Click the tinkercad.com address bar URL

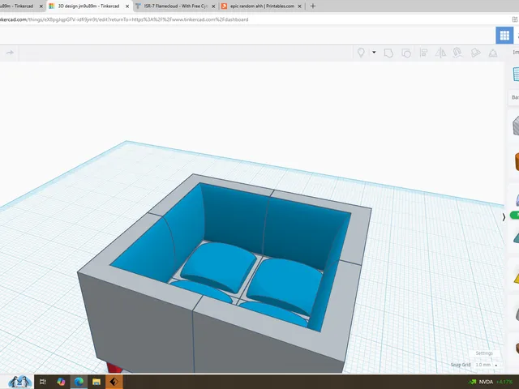[124, 19]
